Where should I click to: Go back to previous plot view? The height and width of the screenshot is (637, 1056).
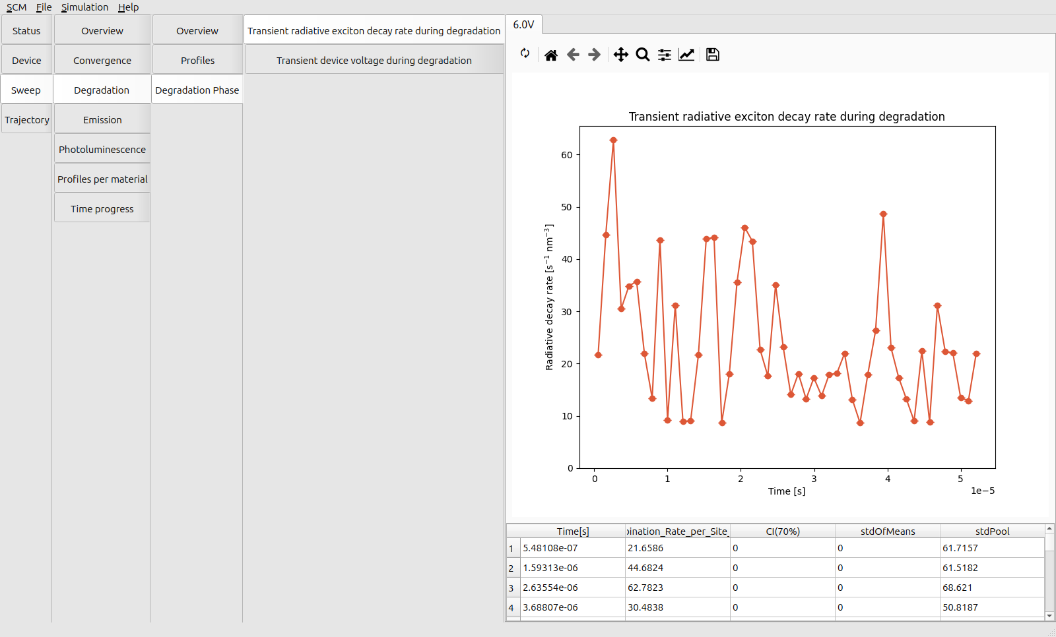[573, 55]
